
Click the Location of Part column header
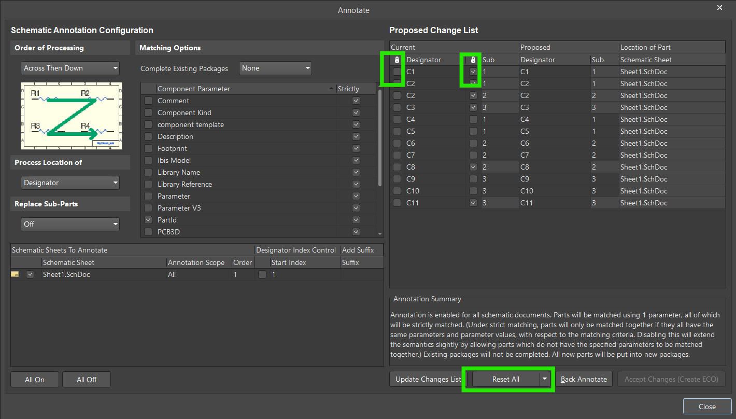(x=672, y=47)
